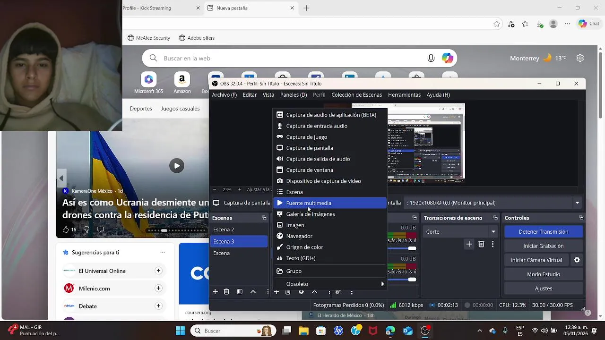Show hidden system tray icons chevron

pos(480,331)
